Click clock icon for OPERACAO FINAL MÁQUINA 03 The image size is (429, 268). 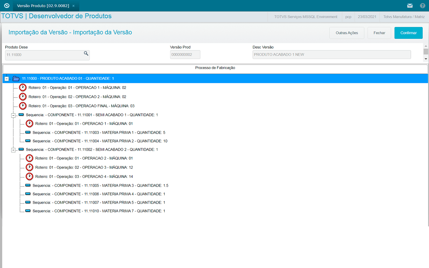coord(23,106)
